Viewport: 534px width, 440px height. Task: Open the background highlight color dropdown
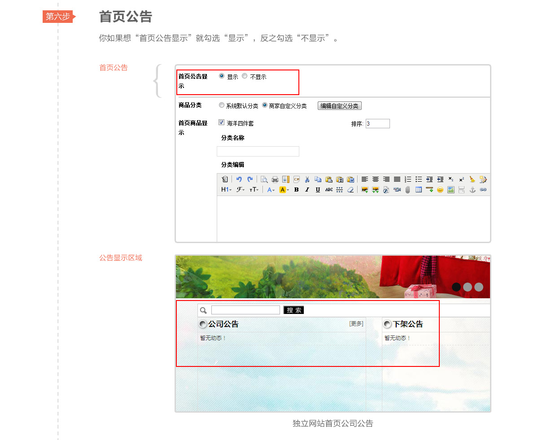pos(284,190)
